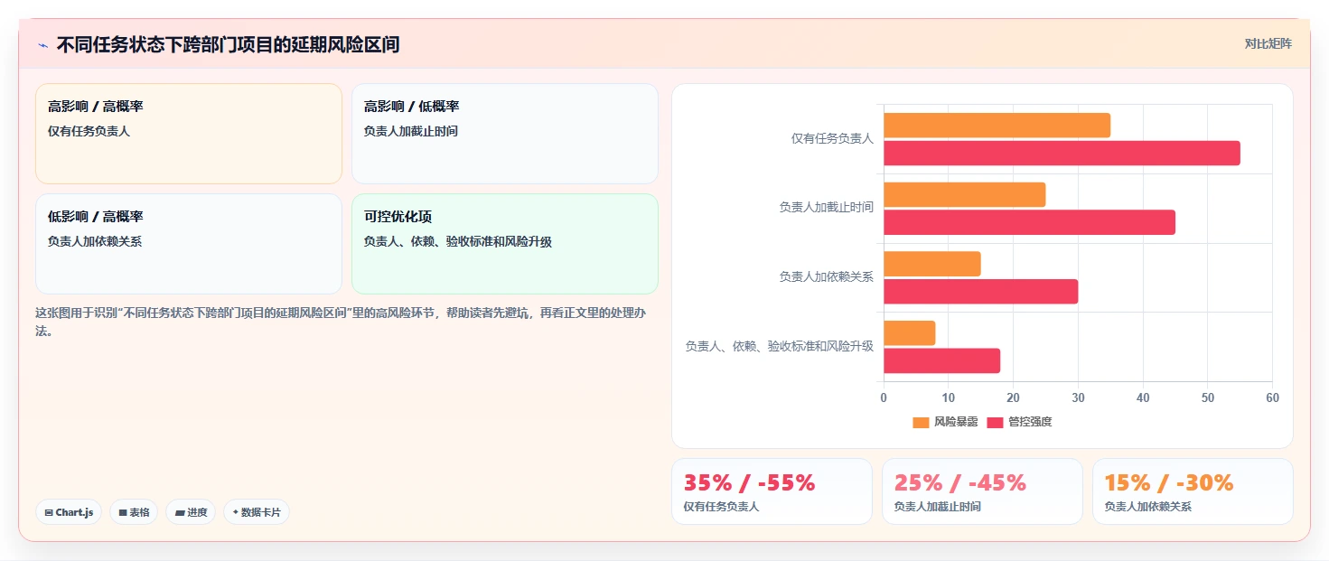Viewport: 1329px width, 561px height.
Task: Click the red bar for 仅有任务负责人
Action: 1062,153
